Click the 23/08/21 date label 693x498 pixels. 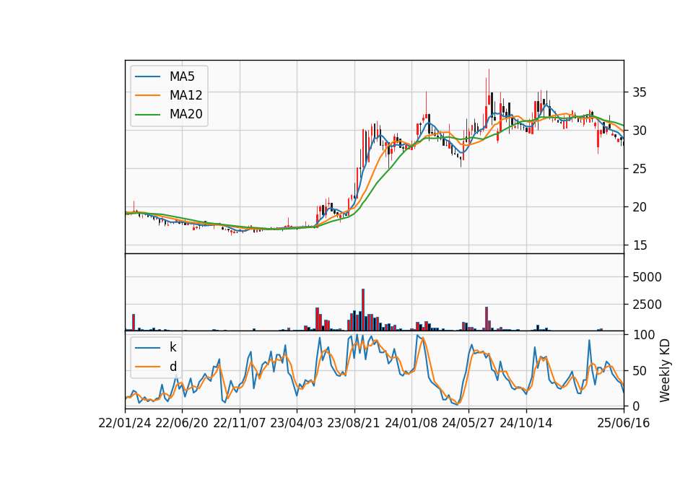(354, 423)
